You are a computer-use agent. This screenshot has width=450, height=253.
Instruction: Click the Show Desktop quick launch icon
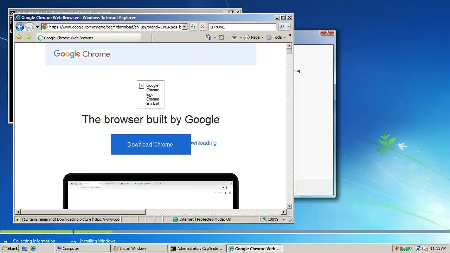coord(25,248)
